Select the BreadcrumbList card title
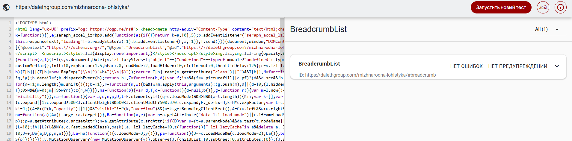This screenshot has height=141, width=572. tap(319, 64)
